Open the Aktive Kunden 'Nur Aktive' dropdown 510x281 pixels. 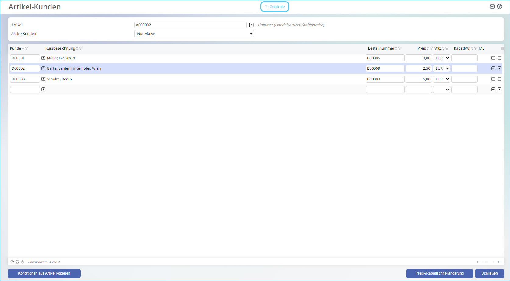(194, 34)
